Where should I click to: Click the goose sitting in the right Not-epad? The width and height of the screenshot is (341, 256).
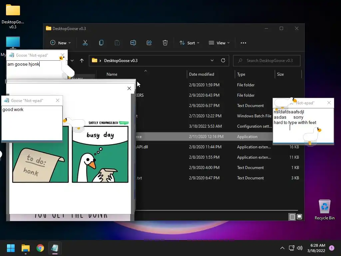(312, 136)
